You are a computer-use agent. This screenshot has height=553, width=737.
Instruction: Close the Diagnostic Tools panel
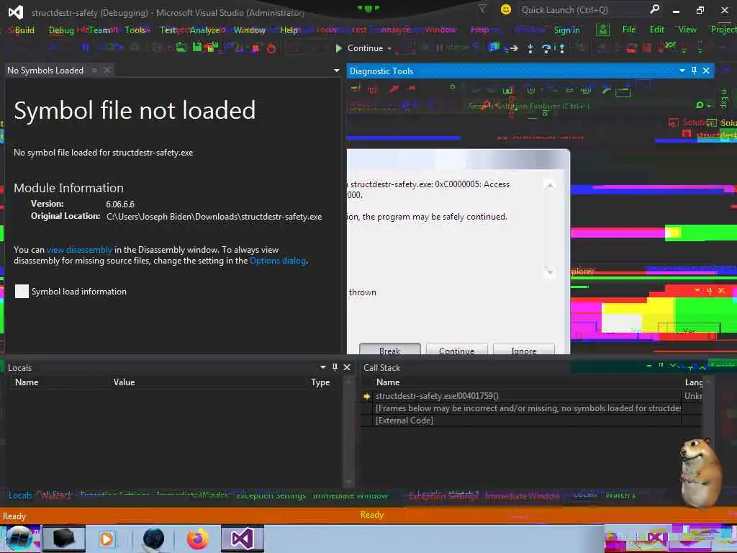tap(706, 71)
